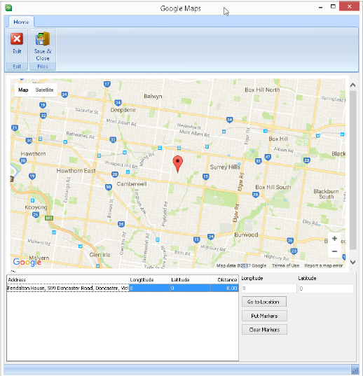Click route 17 shield at map top
This screenshot has height=376, width=363.
pyautogui.click(x=107, y=84)
